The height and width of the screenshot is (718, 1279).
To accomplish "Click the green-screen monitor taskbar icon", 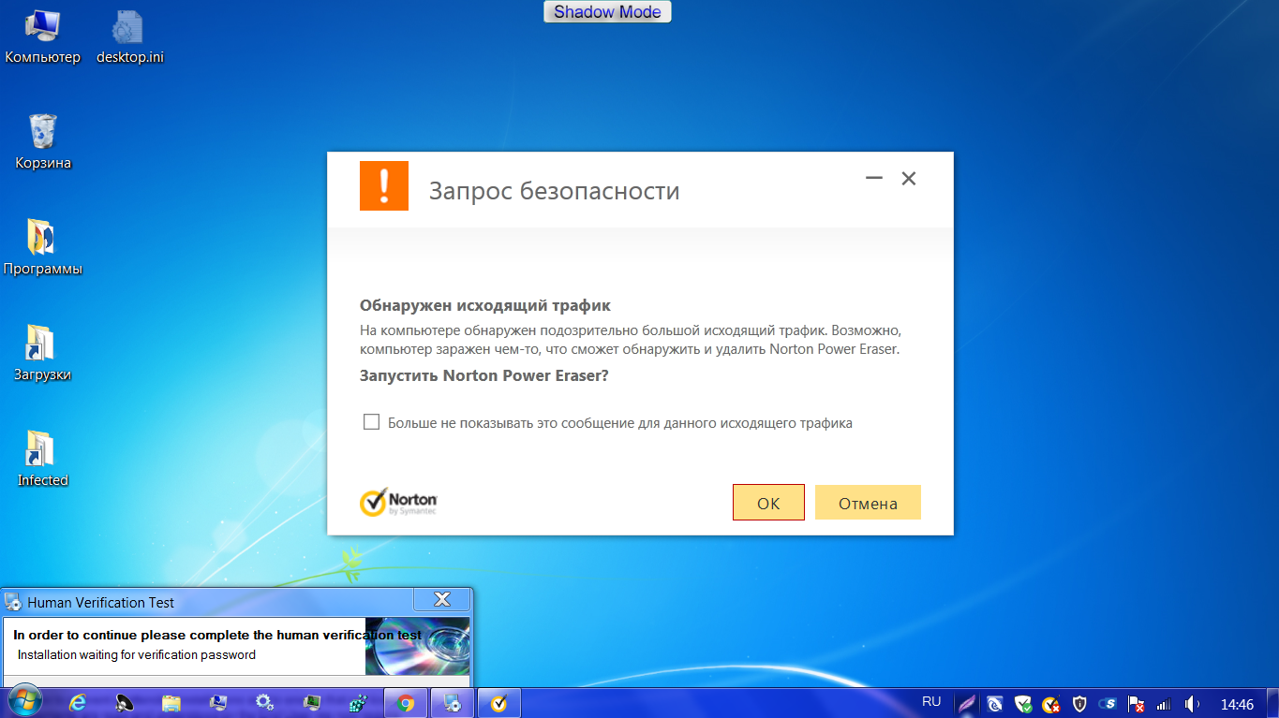I will coord(312,703).
